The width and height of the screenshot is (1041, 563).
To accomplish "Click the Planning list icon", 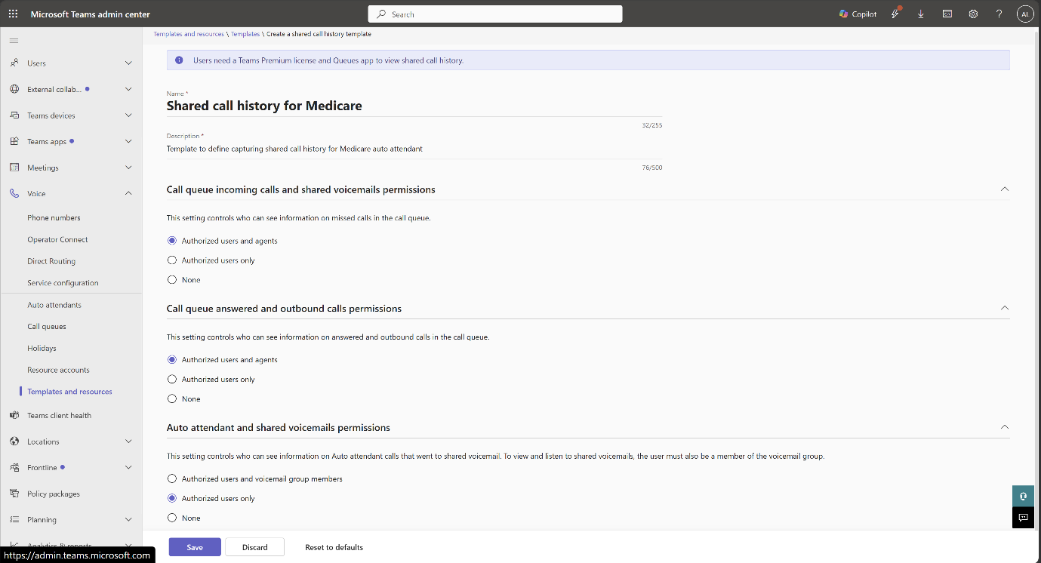I will pos(14,519).
